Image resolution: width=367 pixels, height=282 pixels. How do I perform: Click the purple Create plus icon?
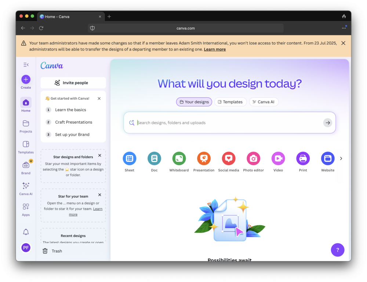tap(26, 79)
